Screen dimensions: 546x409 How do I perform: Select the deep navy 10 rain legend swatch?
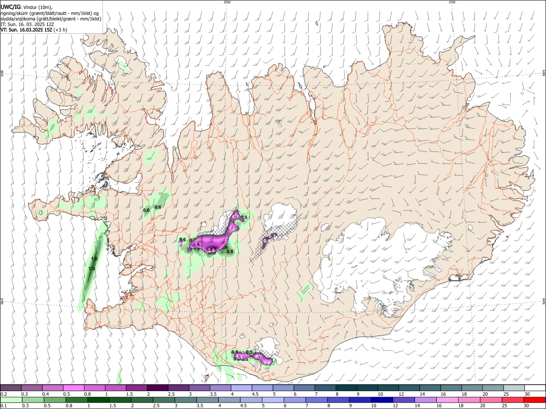[381, 400]
